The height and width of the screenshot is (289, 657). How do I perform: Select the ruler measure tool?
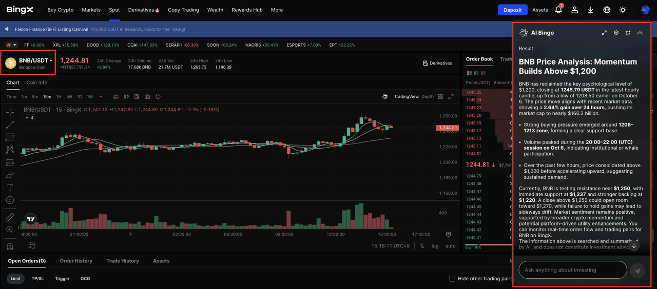click(10, 217)
